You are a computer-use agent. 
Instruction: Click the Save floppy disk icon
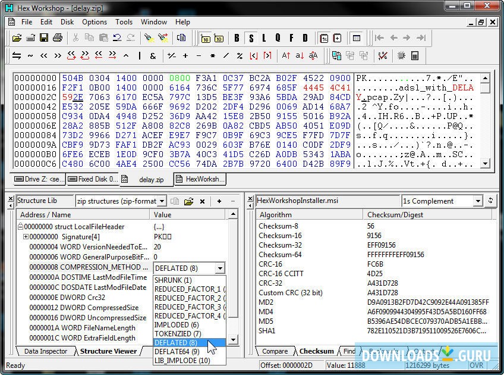44,38
